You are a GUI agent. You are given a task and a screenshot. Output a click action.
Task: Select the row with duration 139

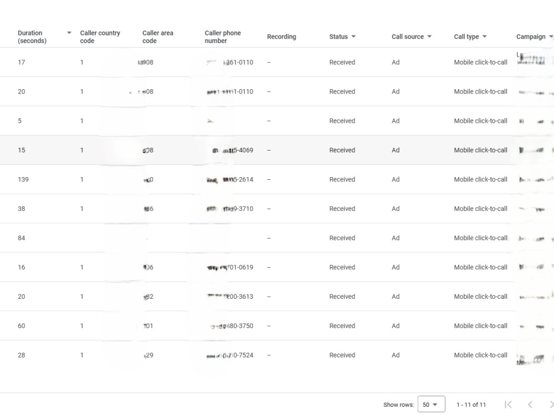[277, 179]
